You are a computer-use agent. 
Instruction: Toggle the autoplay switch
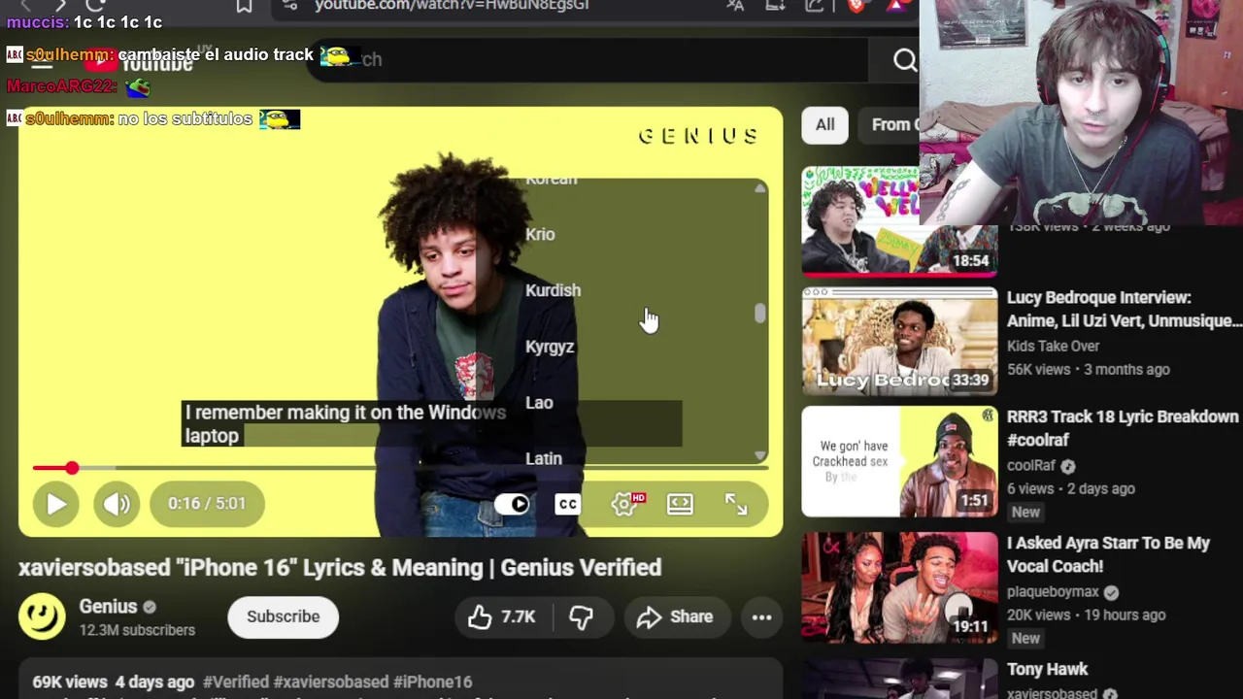coord(512,504)
